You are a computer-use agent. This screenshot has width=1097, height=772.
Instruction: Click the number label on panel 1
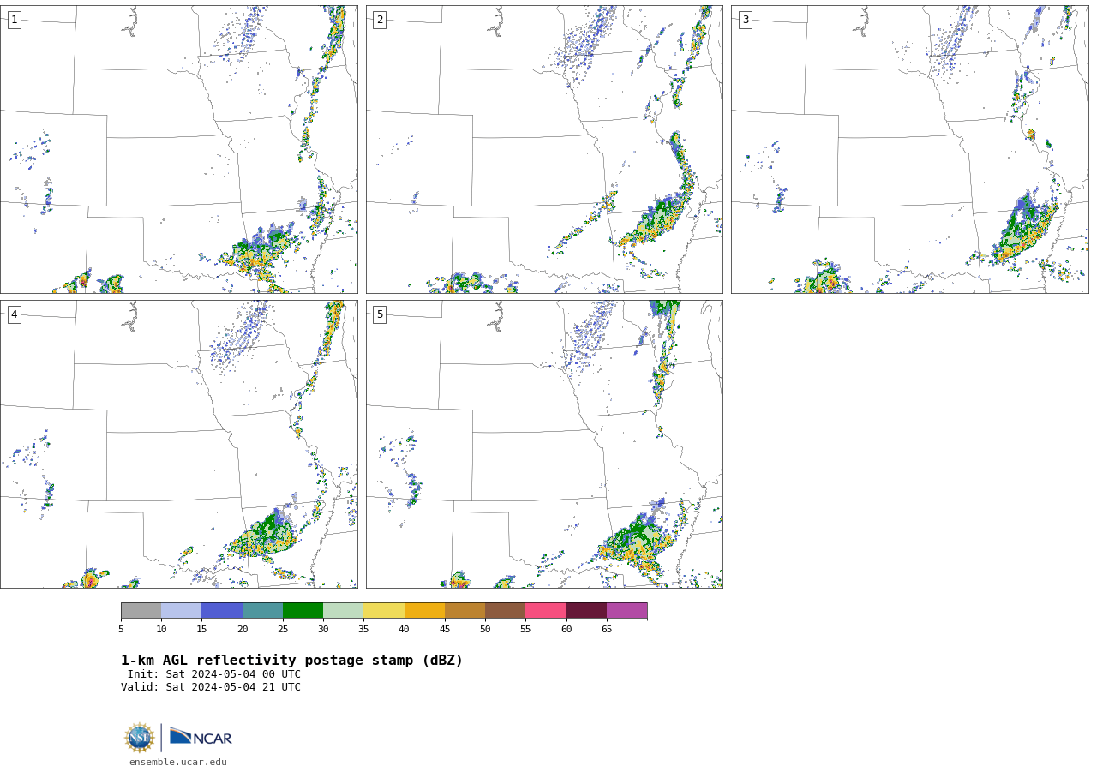pos(14,20)
